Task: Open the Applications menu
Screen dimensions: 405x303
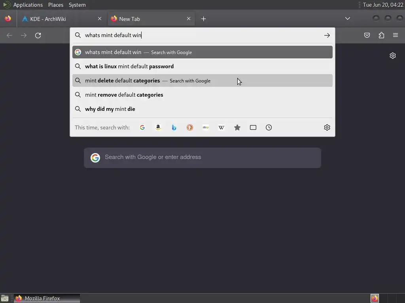Action: click(28, 5)
